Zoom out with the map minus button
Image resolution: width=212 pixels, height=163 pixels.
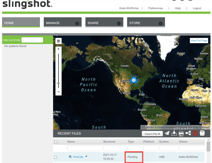(59, 92)
